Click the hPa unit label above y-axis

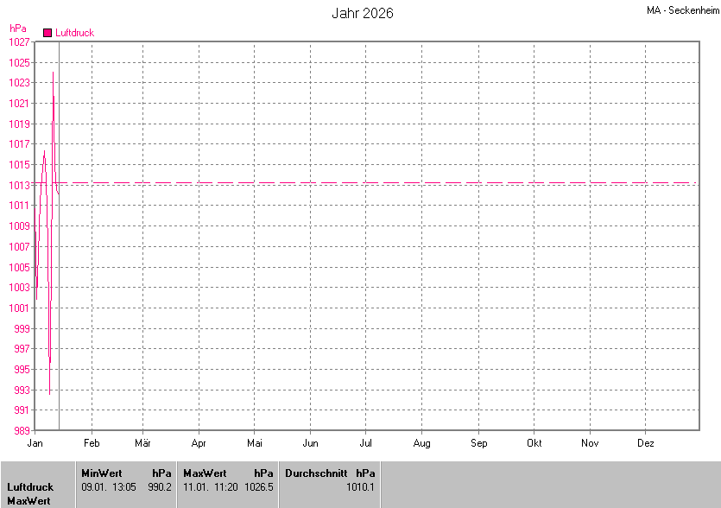tap(18, 29)
